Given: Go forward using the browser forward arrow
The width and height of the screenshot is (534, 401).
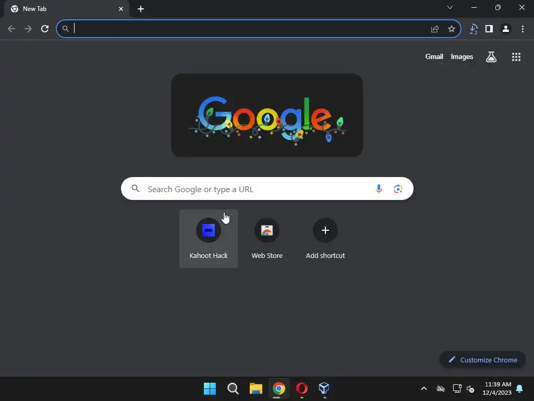Looking at the screenshot, I should 28,29.
